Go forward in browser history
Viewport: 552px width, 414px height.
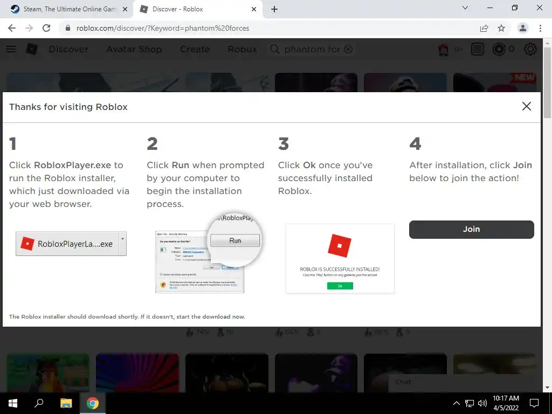coord(29,28)
